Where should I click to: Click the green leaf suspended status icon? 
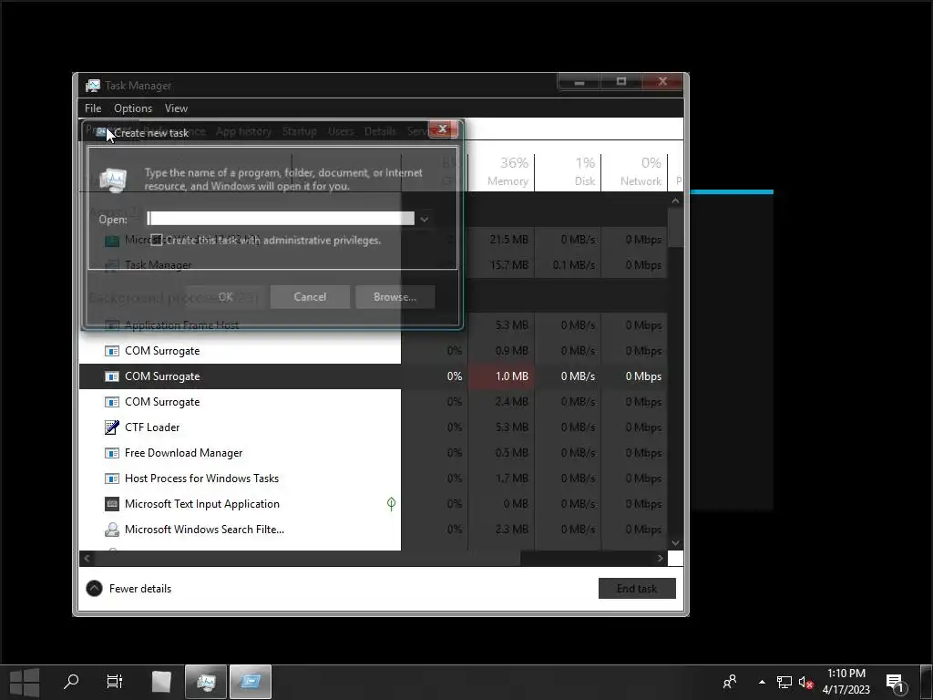point(391,504)
